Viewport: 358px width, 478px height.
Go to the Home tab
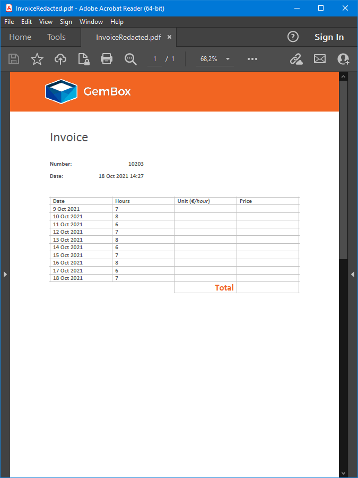tap(20, 37)
